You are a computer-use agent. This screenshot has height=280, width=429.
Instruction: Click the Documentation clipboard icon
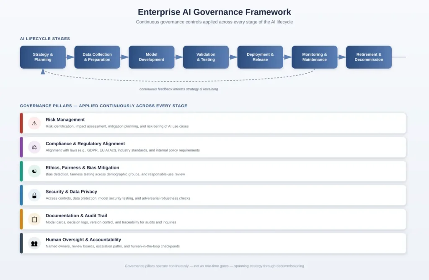34,219
